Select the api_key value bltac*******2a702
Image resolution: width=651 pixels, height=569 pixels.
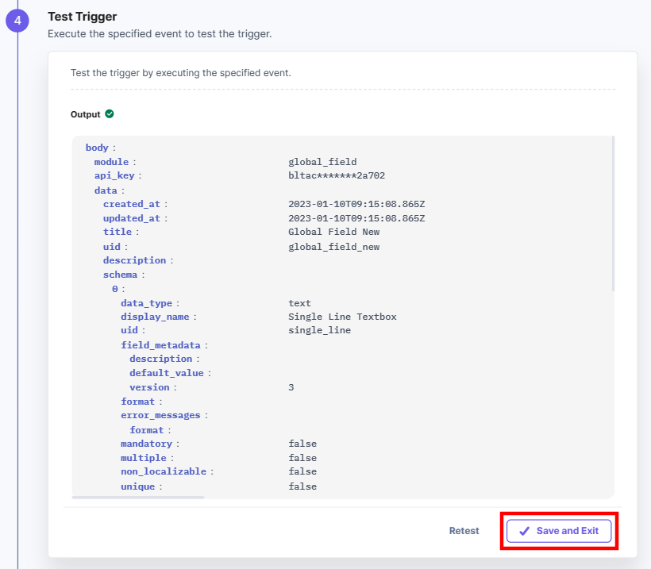pyautogui.click(x=337, y=175)
